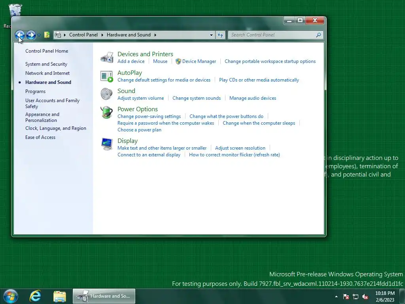This screenshot has width=405, height=304.
Task: Show hidden tray icons arrow
Action: 336,296
